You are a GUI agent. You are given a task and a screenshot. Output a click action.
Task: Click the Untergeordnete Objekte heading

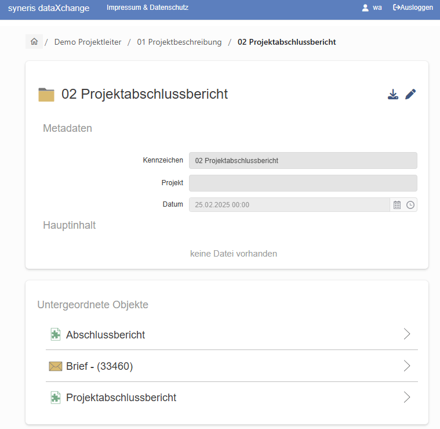pyautogui.click(x=93, y=305)
